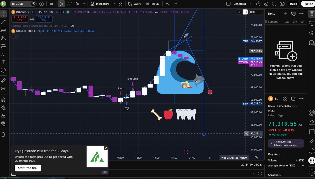Open the Indicators dialog
The width and height of the screenshot is (315, 179).
100,4
